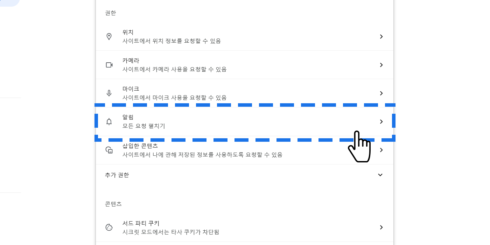Click the 추가 권한 section label
490x245 pixels.
pyautogui.click(x=117, y=175)
